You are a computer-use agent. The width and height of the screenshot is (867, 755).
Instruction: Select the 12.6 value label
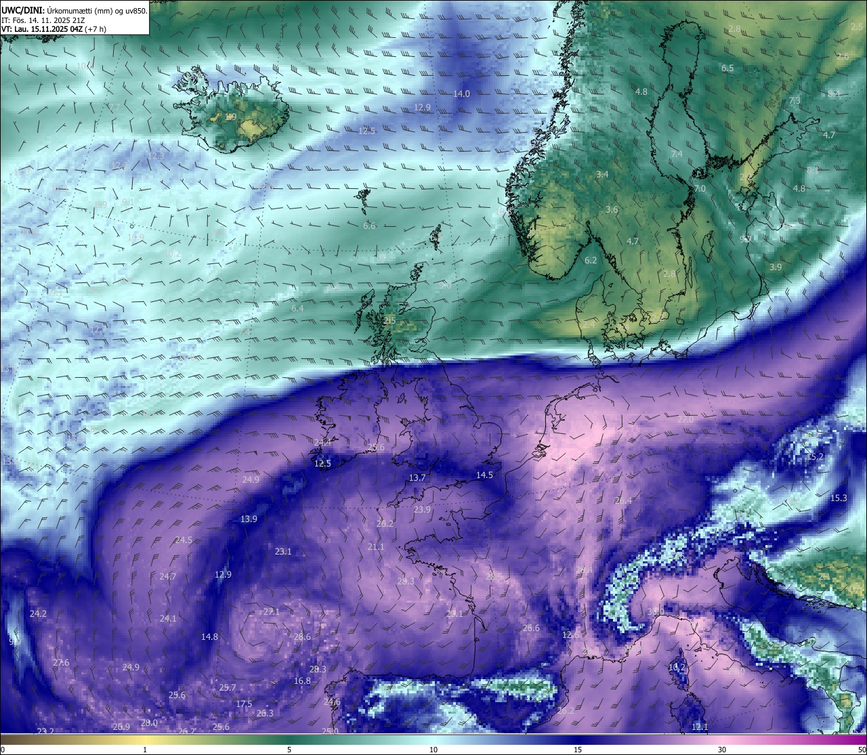click(x=571, y=635)
